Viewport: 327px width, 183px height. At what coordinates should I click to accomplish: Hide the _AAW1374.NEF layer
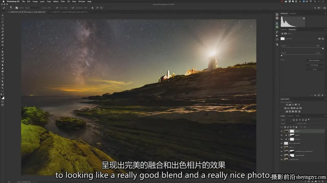tap(282, 160)
